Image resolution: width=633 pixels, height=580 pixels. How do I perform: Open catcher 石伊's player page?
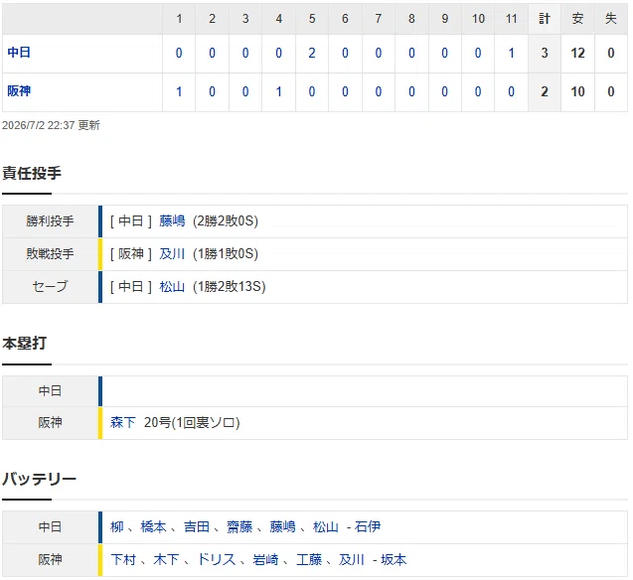[368, 526]
